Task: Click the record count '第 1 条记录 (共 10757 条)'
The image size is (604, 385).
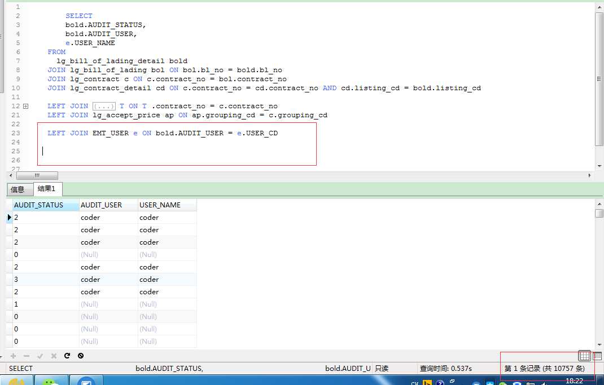Action: [544, 369]
